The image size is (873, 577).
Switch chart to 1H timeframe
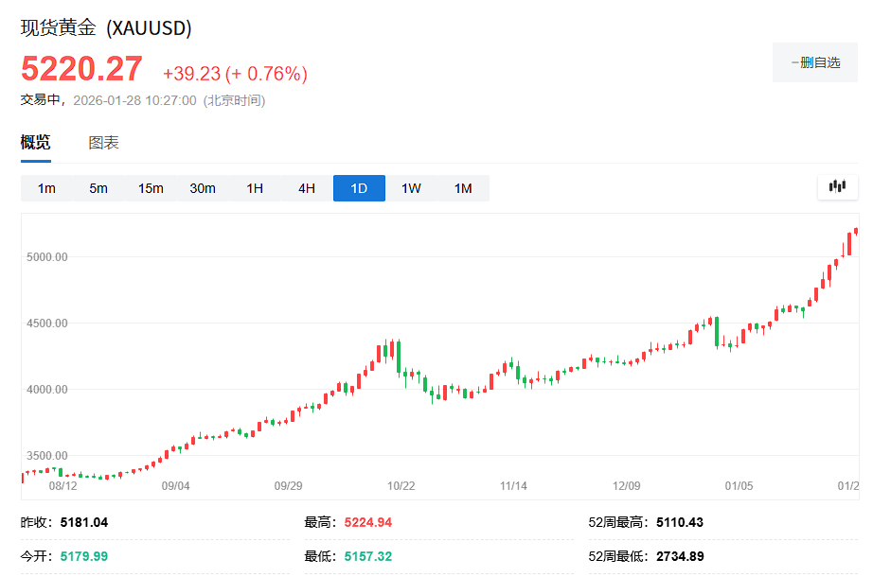pos(255,188)
